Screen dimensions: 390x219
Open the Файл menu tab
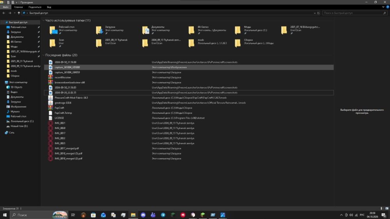pos(5,7)
